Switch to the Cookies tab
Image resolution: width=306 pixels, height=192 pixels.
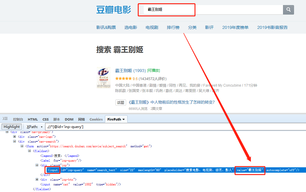tap(96, 119)
